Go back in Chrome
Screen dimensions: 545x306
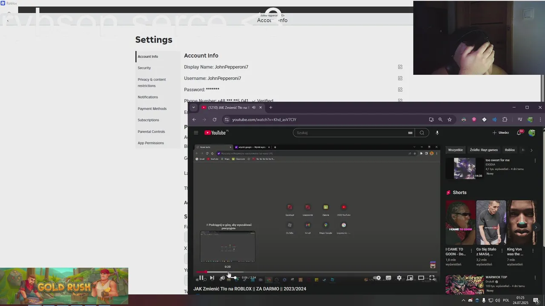coord(194,119)
